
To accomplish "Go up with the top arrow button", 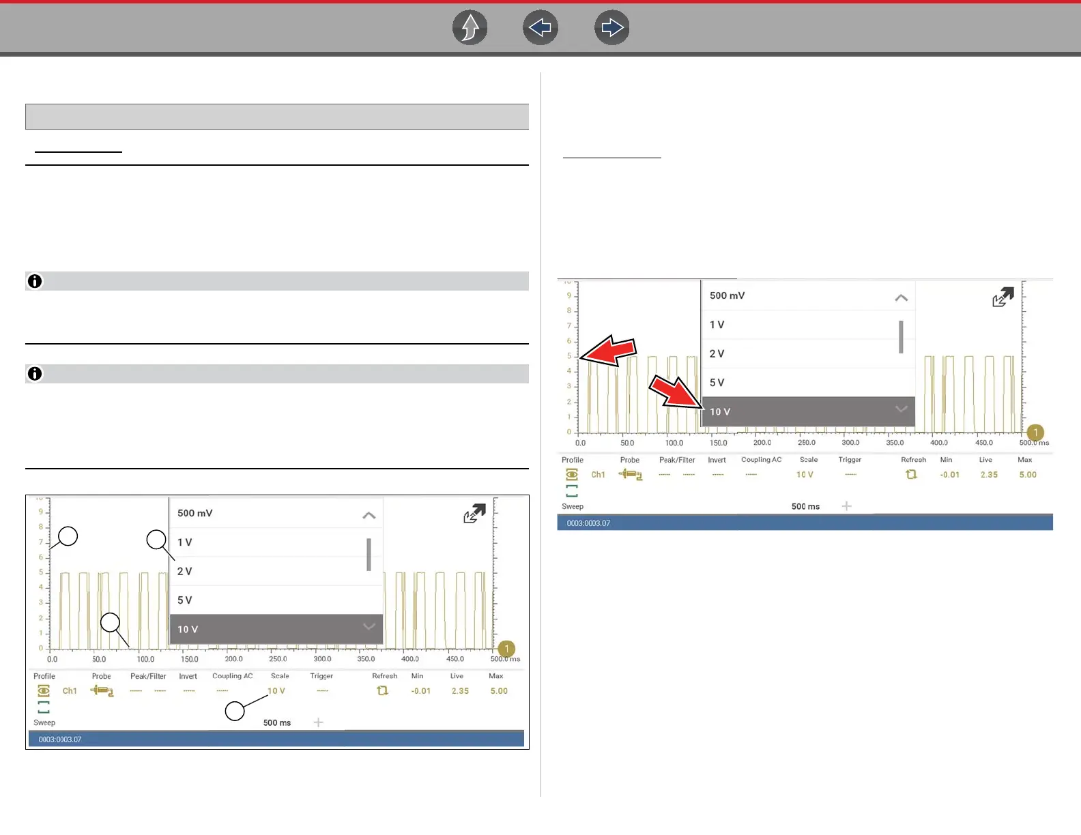I will [x=470, y=28].
